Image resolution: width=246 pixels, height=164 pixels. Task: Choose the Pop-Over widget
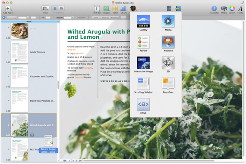(168, 84)
